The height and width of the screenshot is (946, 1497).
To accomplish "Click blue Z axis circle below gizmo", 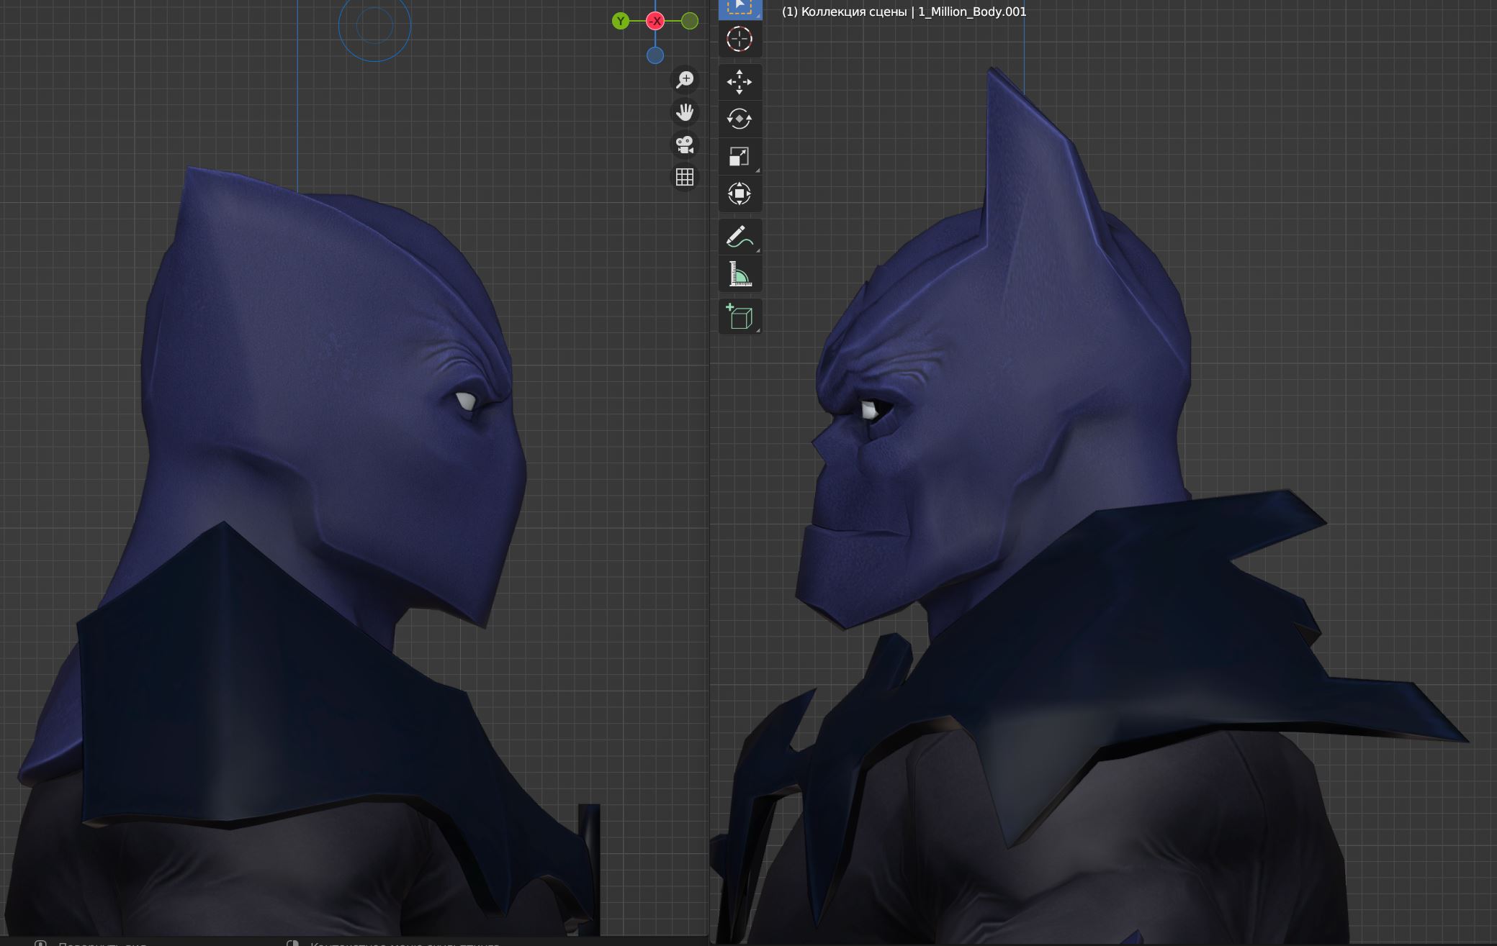I will coord(655,55).
